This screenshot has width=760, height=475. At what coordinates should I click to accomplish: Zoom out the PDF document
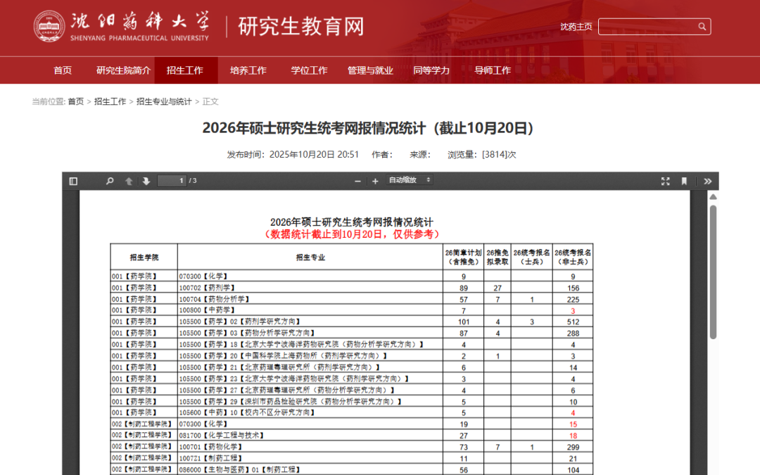coord(357,181)
